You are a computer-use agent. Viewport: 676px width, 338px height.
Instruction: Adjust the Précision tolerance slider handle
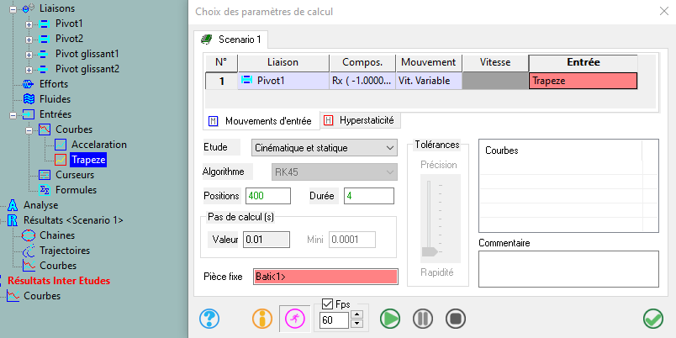pos(430,251)
